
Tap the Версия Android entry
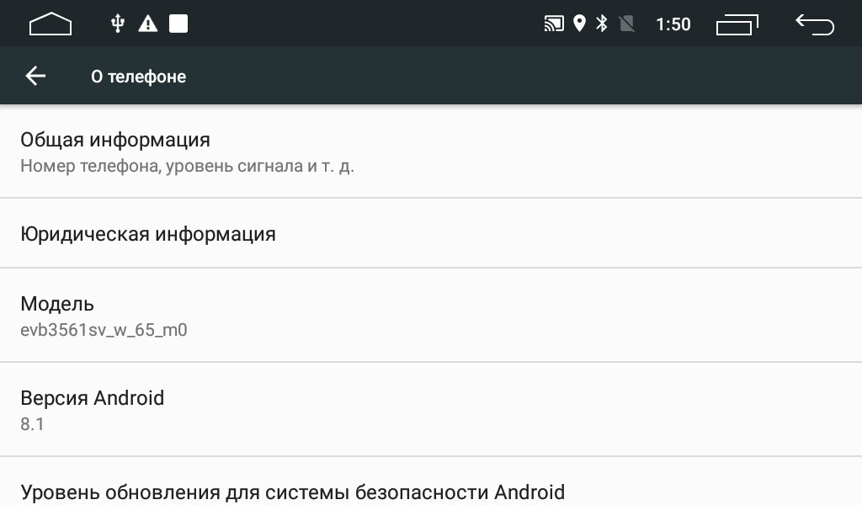[x=431, y=409]
